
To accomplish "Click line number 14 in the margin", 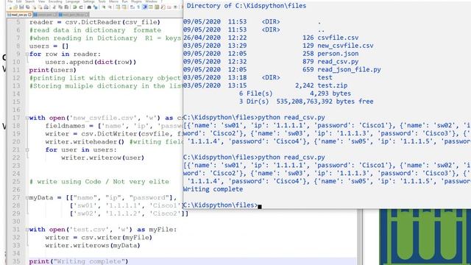I will coord(16,93).
